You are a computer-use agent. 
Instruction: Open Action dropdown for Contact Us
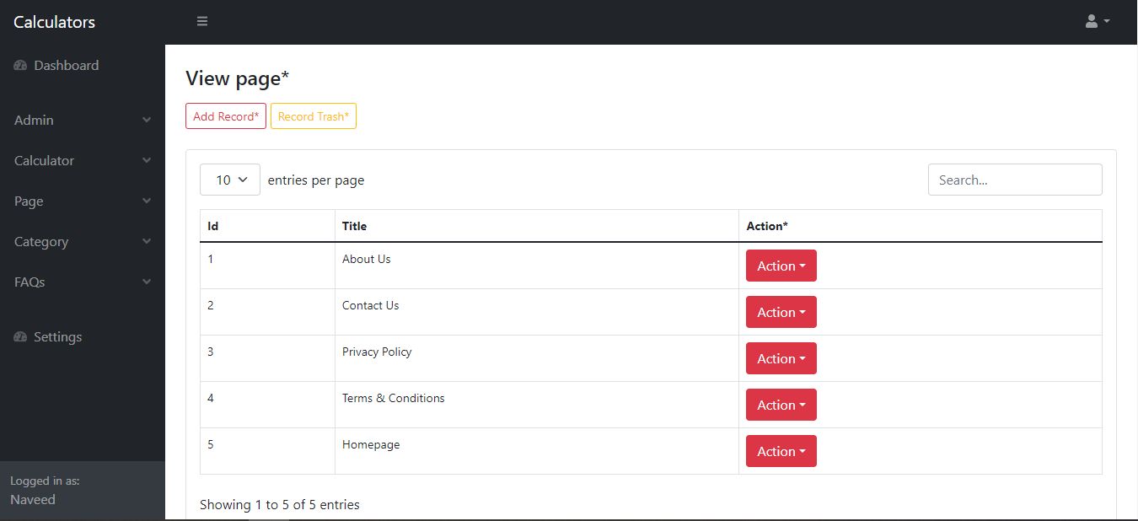point(781,312)
